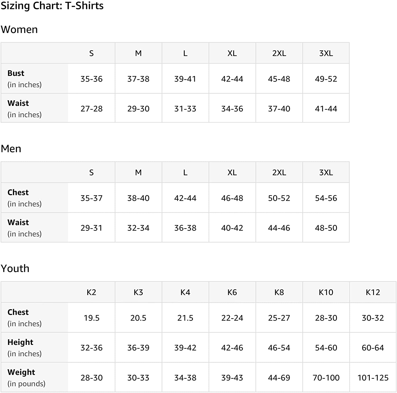Click the Sizing Chart: T-Shirts title
This screenshot has height=393, width=397.
tap(52, 6)
